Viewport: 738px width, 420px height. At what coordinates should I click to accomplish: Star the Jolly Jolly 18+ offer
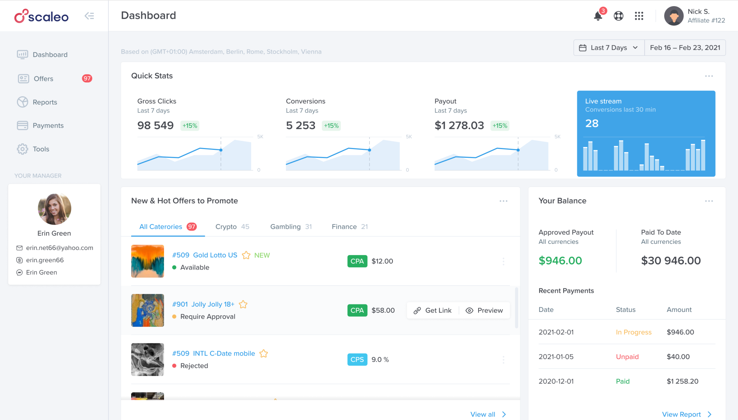(243, 304)
